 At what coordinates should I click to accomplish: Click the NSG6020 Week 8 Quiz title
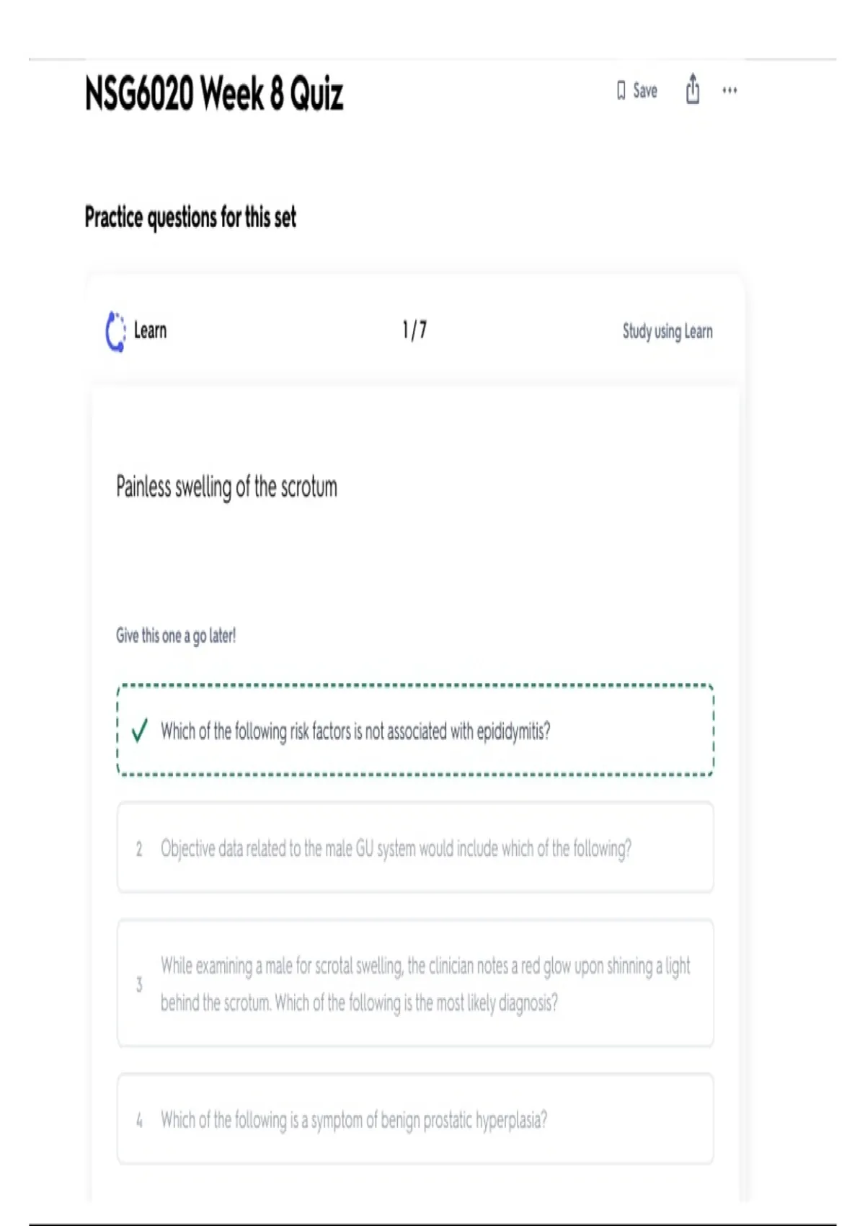click(x=214, y=94)
